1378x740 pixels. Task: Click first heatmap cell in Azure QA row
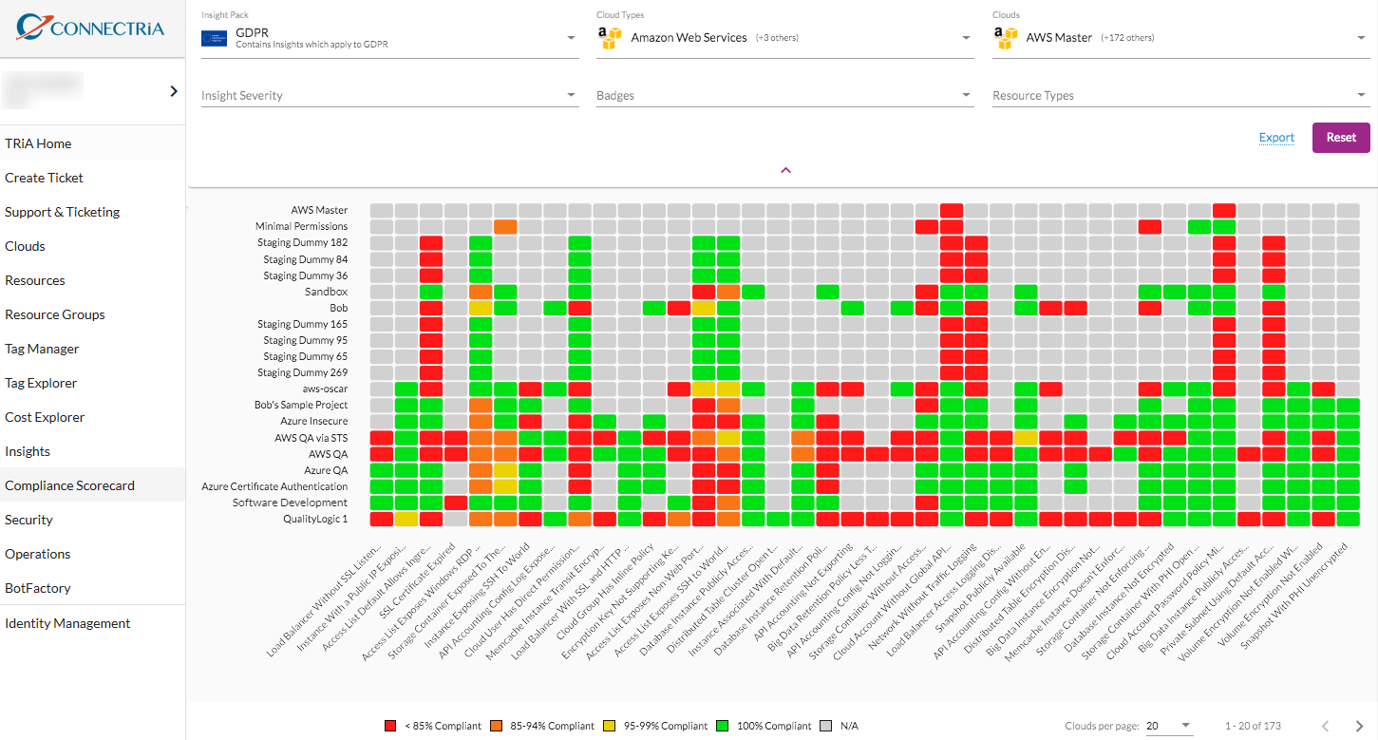(381, 470)
